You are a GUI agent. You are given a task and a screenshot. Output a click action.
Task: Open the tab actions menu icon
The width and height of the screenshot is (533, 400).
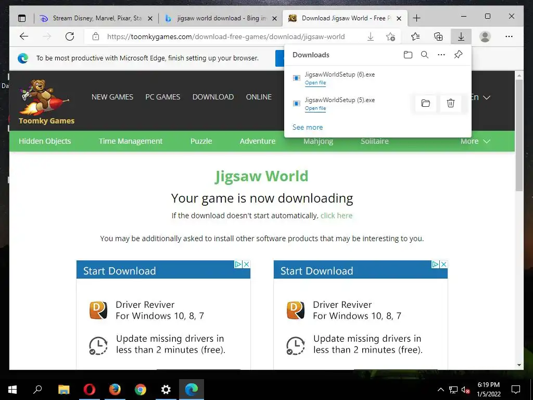(x=22, y=18)
